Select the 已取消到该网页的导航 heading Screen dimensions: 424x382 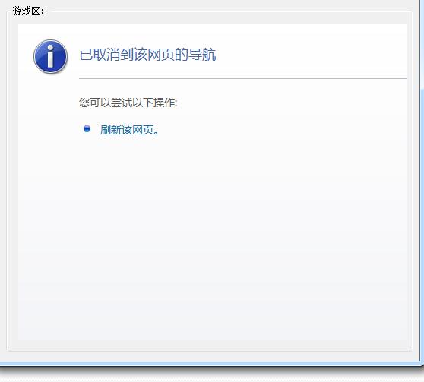pyautogui.click(x=147, y=55)
